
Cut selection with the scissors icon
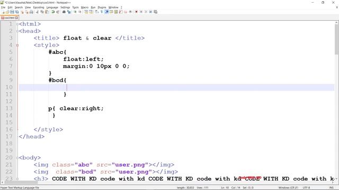37,12
